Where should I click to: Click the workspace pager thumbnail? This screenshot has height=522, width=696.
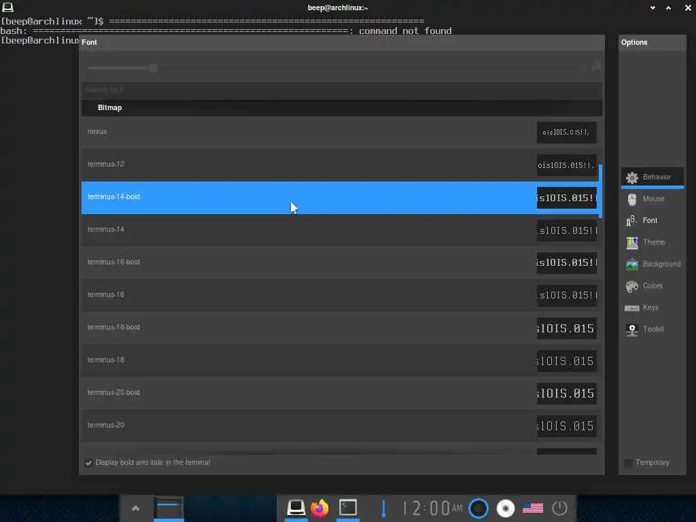point(169,508)
